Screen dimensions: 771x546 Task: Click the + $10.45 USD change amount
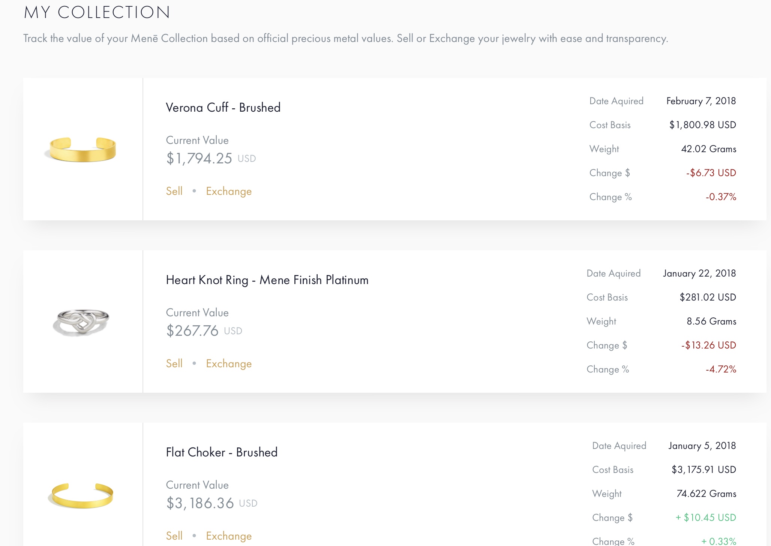tap(706, 518)
